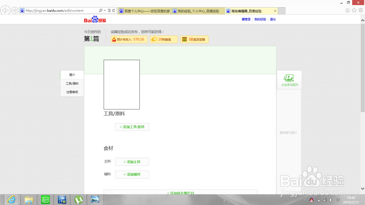The width and height of the screenshot is (365, 205).
Task: Click the 中 input method indicator
Action: click(x=338, y=200)
